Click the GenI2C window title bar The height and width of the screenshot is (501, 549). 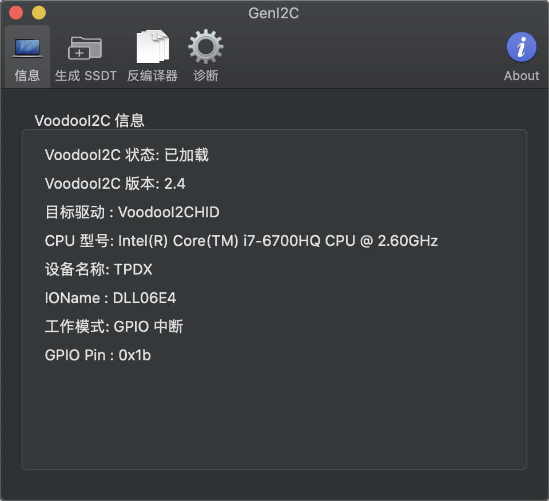coord(274,13)
